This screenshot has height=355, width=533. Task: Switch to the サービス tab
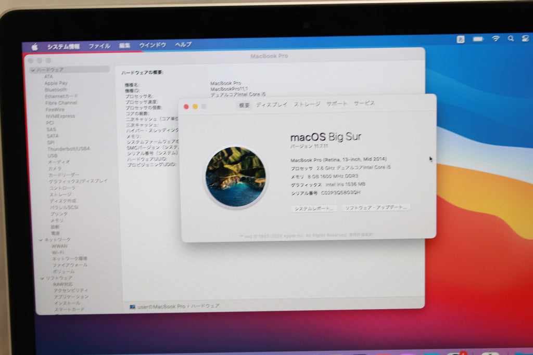coord(364,103)
